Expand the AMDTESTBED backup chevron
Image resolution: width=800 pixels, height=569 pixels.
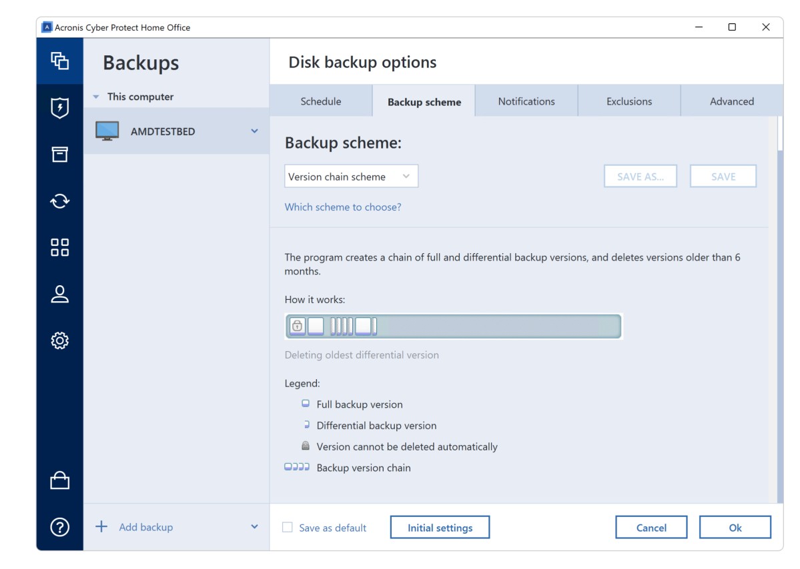tap(254, 131)
